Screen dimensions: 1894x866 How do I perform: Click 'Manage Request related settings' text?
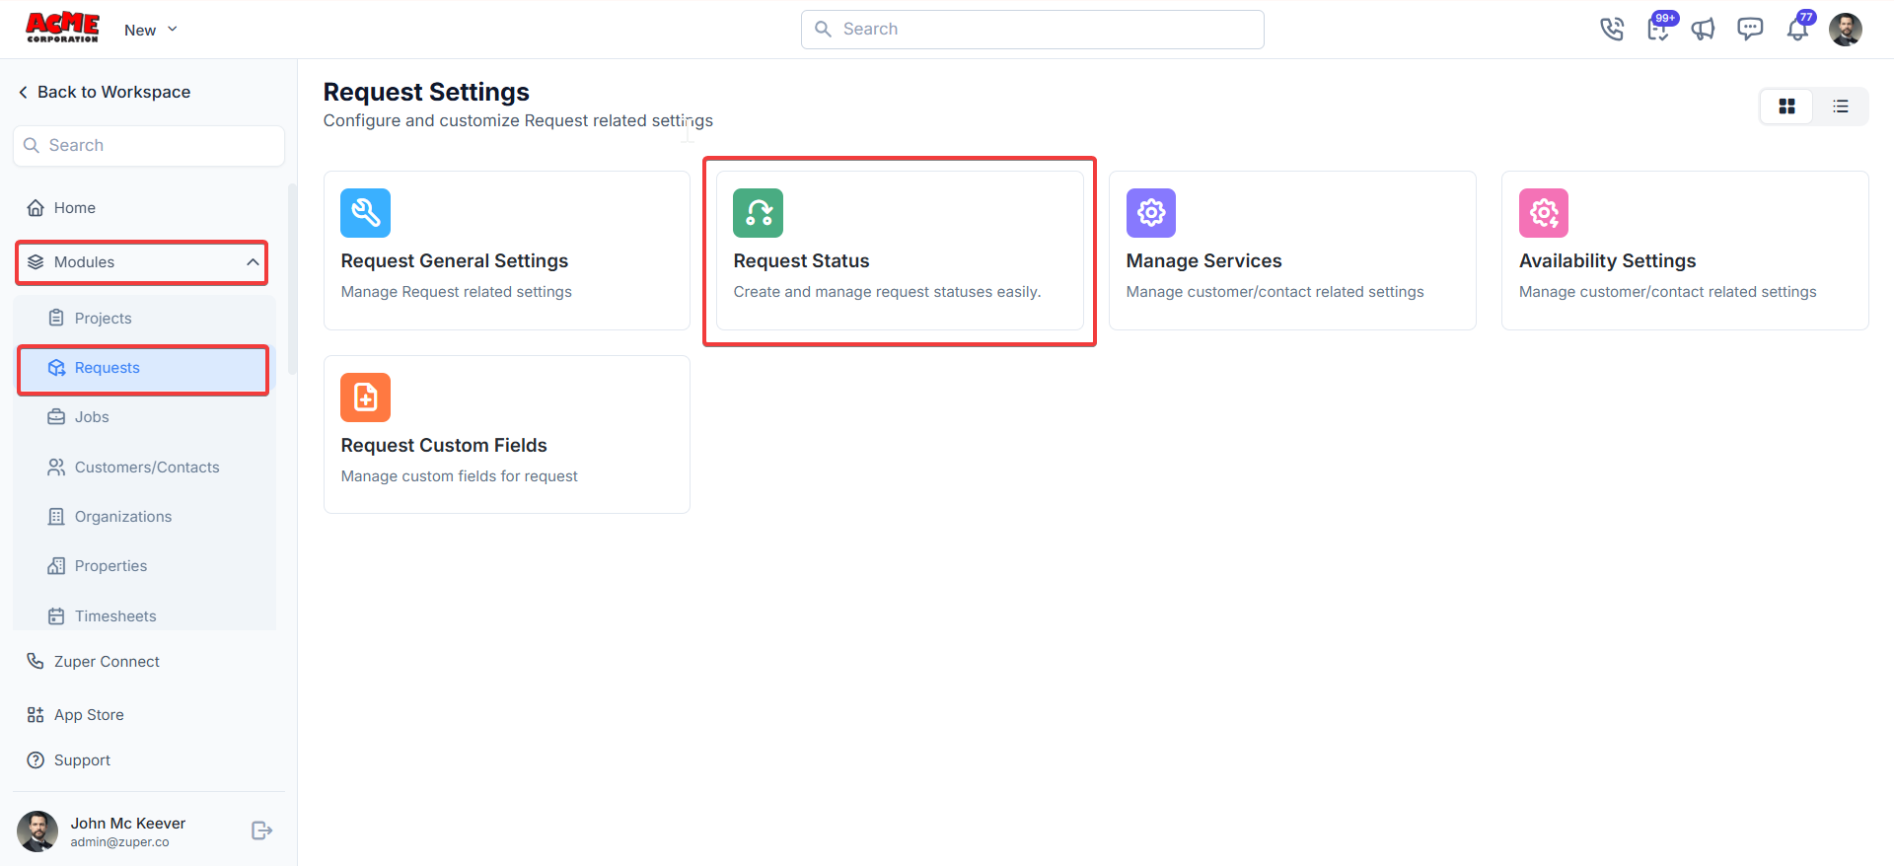pos(457,292)
